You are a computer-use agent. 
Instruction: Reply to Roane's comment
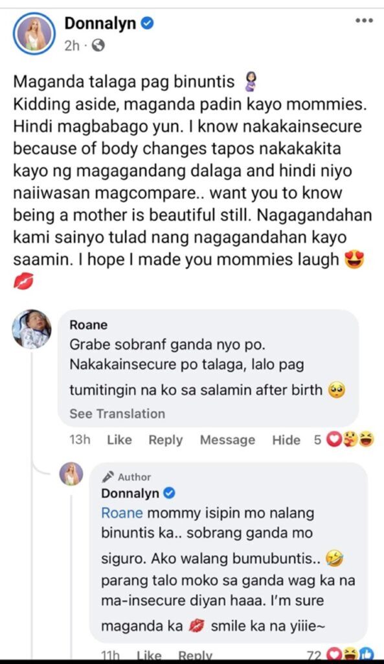[x=165, y=440]
